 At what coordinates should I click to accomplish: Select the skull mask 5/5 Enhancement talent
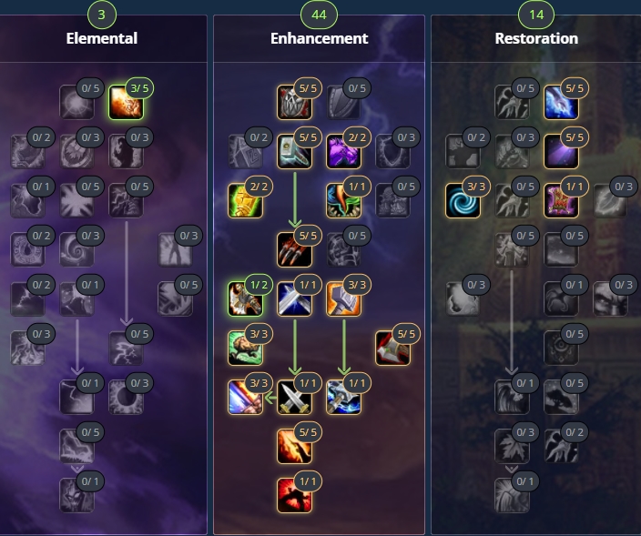pos(294,102)
